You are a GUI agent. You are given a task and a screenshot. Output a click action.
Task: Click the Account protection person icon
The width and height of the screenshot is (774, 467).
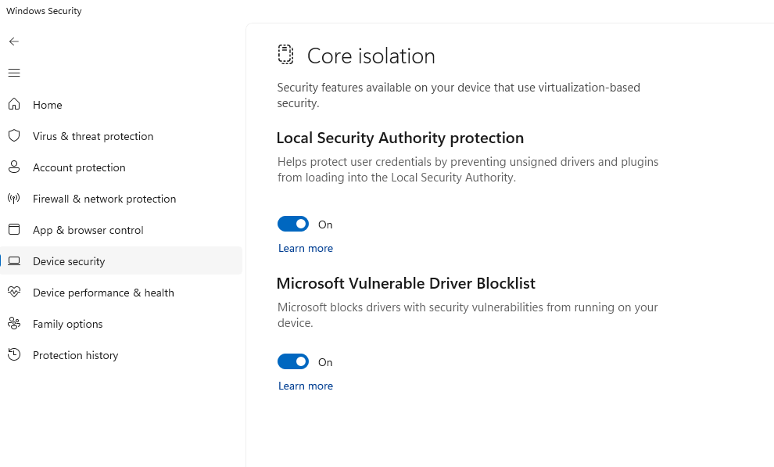[x=14, y=167]
